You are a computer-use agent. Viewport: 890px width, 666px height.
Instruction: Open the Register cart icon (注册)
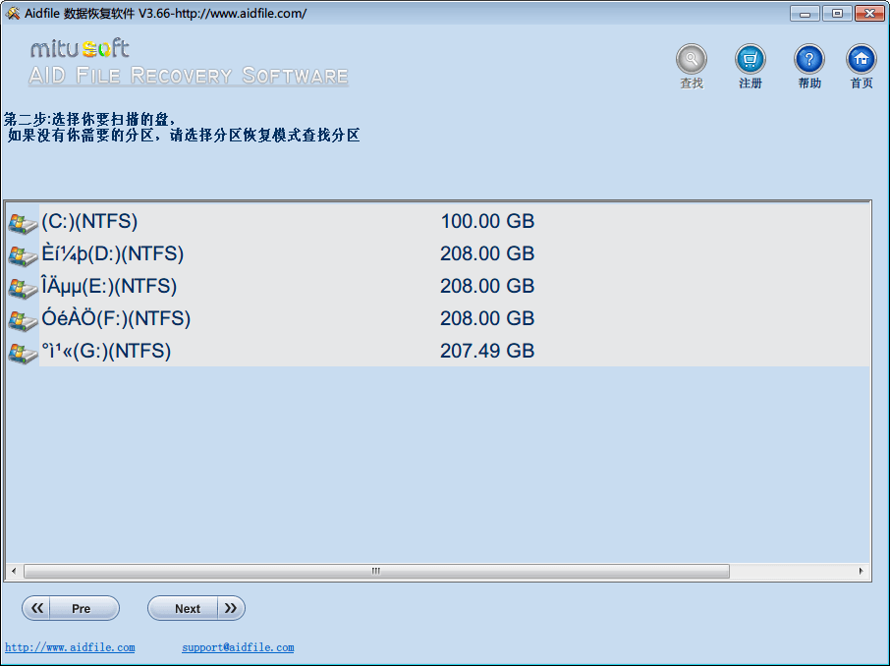pos(751,60)
